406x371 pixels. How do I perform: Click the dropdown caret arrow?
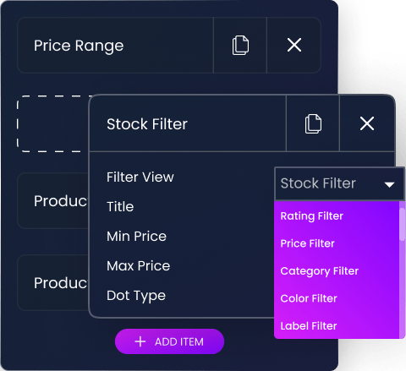click(x=389, y=185)
